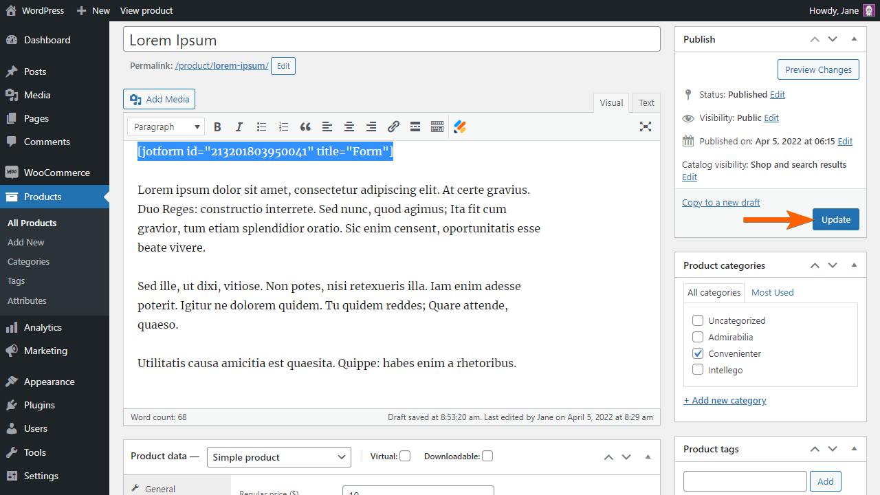Uncheck the Conveniente category
This screenshot has width=880, height=495.
(698, 353)
